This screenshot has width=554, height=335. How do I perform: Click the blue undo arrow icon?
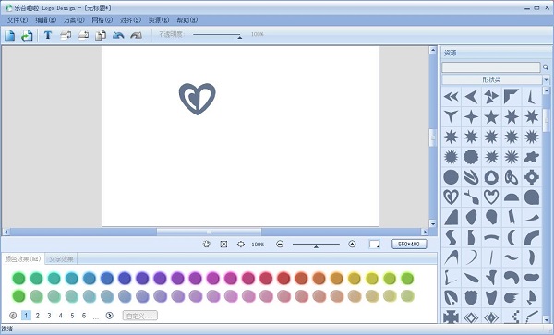(x=118, y=35)
